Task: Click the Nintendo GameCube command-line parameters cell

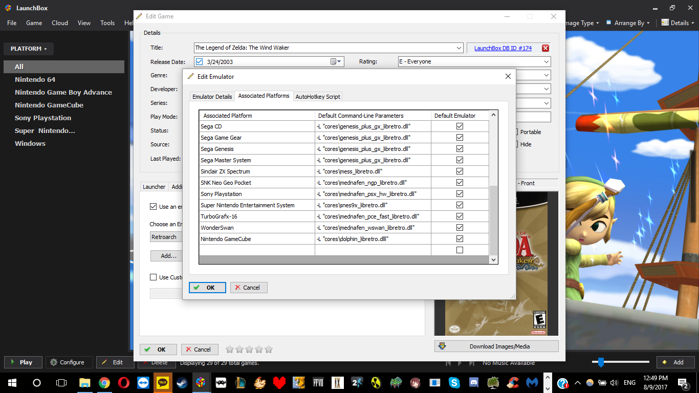Action: (x=373, y=239)
